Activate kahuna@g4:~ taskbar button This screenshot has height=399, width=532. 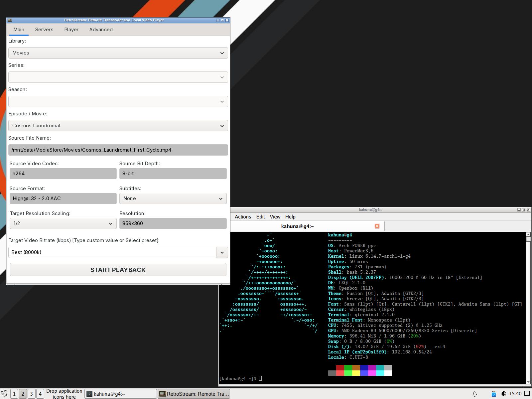[121, 394]
